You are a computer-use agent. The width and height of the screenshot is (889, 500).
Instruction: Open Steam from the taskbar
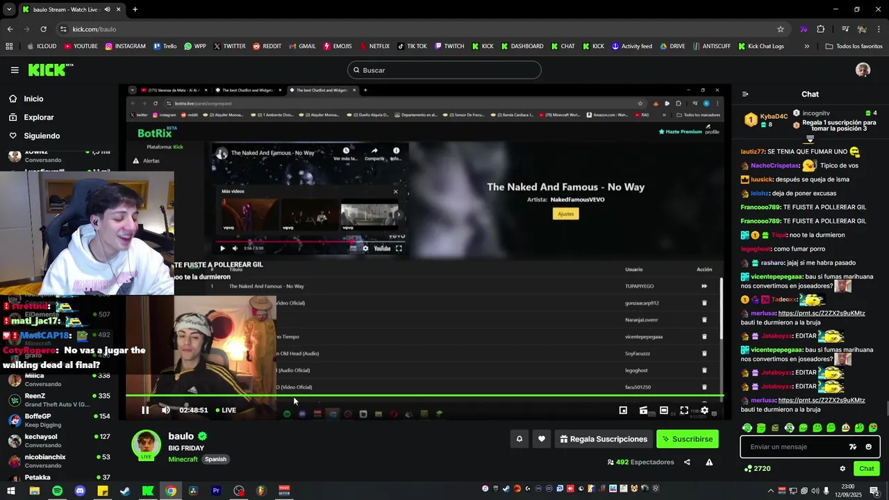point(125,491)
